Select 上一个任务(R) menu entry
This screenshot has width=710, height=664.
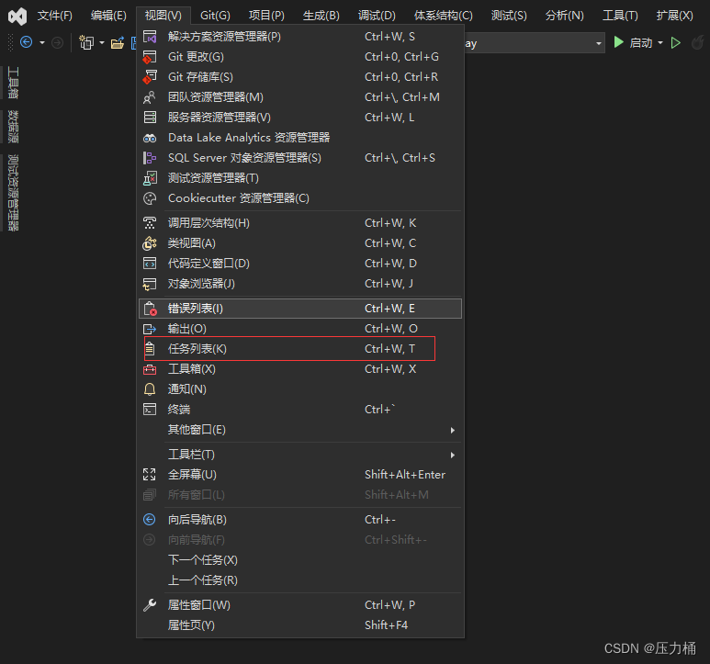(299, 580)
